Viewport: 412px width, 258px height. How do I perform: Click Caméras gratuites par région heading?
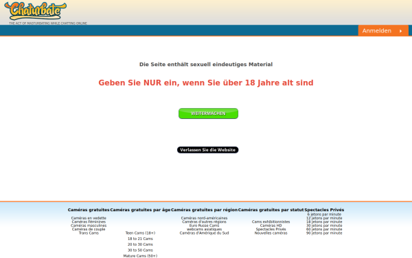tap(204, 210)
